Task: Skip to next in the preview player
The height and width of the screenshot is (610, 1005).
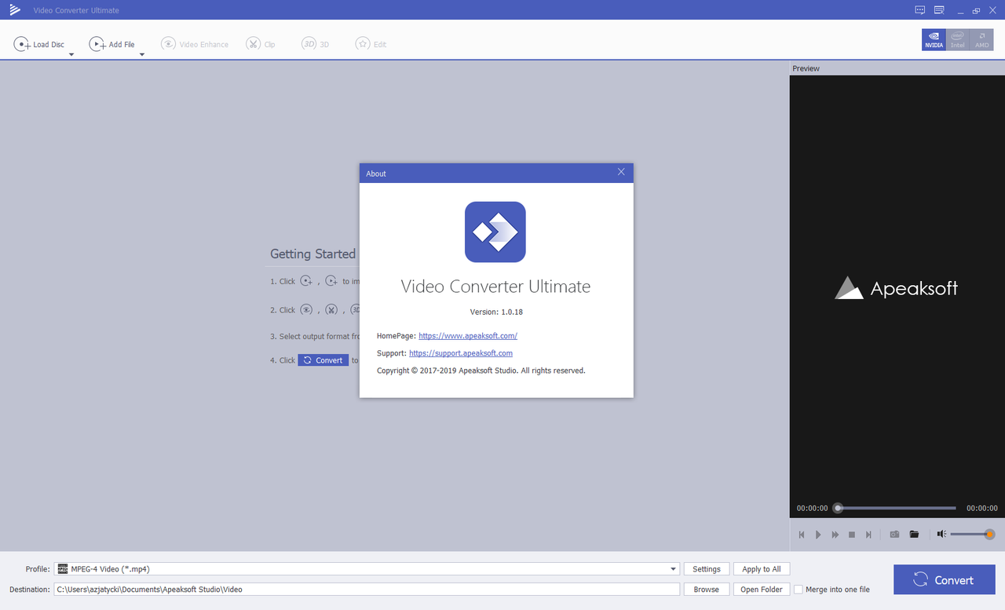Action: [868, 535]
